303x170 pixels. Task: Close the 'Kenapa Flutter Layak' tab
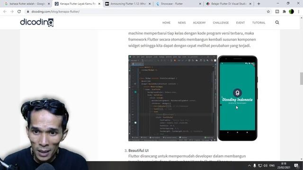point(99,4)
